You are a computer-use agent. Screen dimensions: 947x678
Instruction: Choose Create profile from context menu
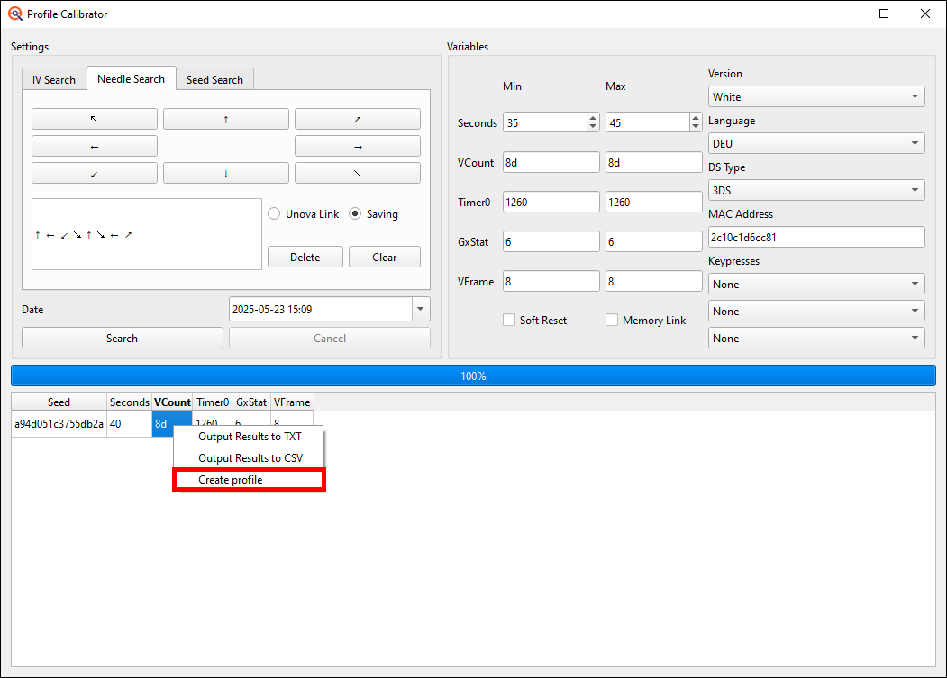(x=249, y=480)
